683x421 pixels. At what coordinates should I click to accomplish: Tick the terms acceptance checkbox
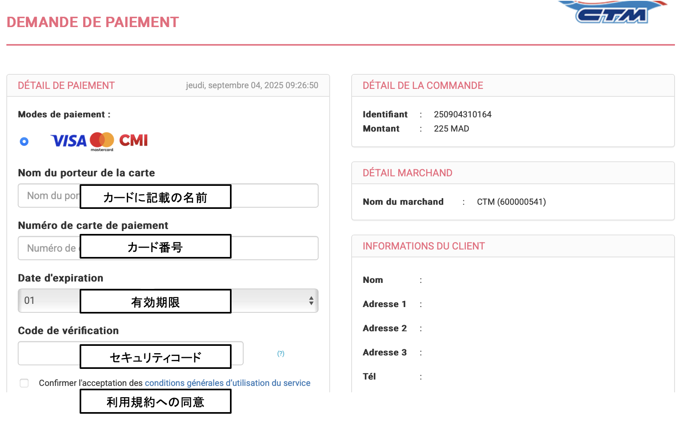[24, 383]
